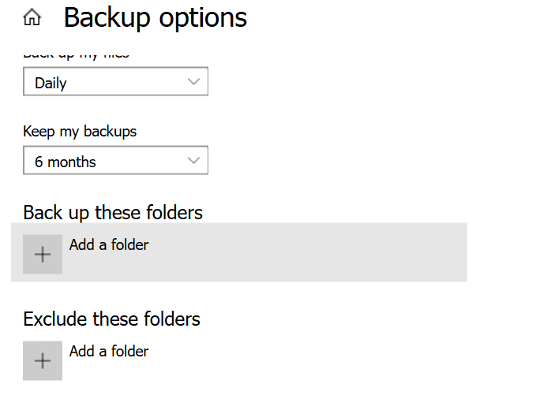
Task: Click the 'Daily' text in combo box
Action: (51, 83)
